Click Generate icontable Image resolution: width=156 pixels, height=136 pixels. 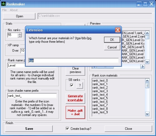pyautogui.click(x=75, y=98)
